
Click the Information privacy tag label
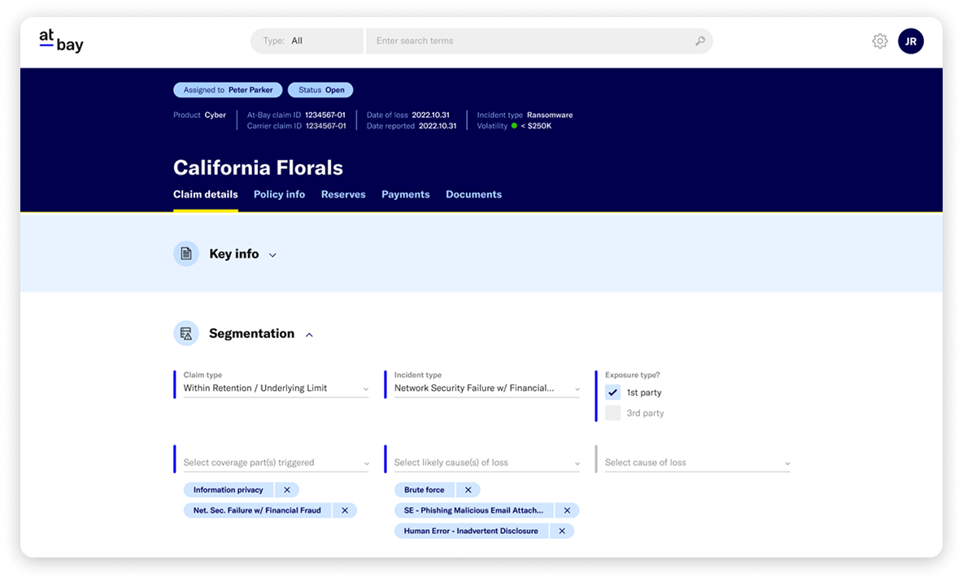click(229, 490)
